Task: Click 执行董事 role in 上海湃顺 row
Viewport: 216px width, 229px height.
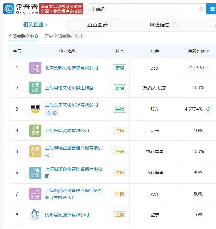Action: tap(155, 151)
